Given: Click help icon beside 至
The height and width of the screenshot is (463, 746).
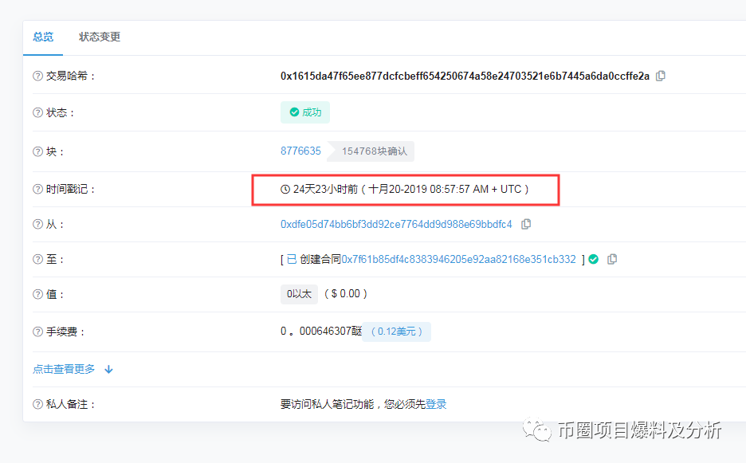Looking at the screenshot, I should click(x=37, y=259).
